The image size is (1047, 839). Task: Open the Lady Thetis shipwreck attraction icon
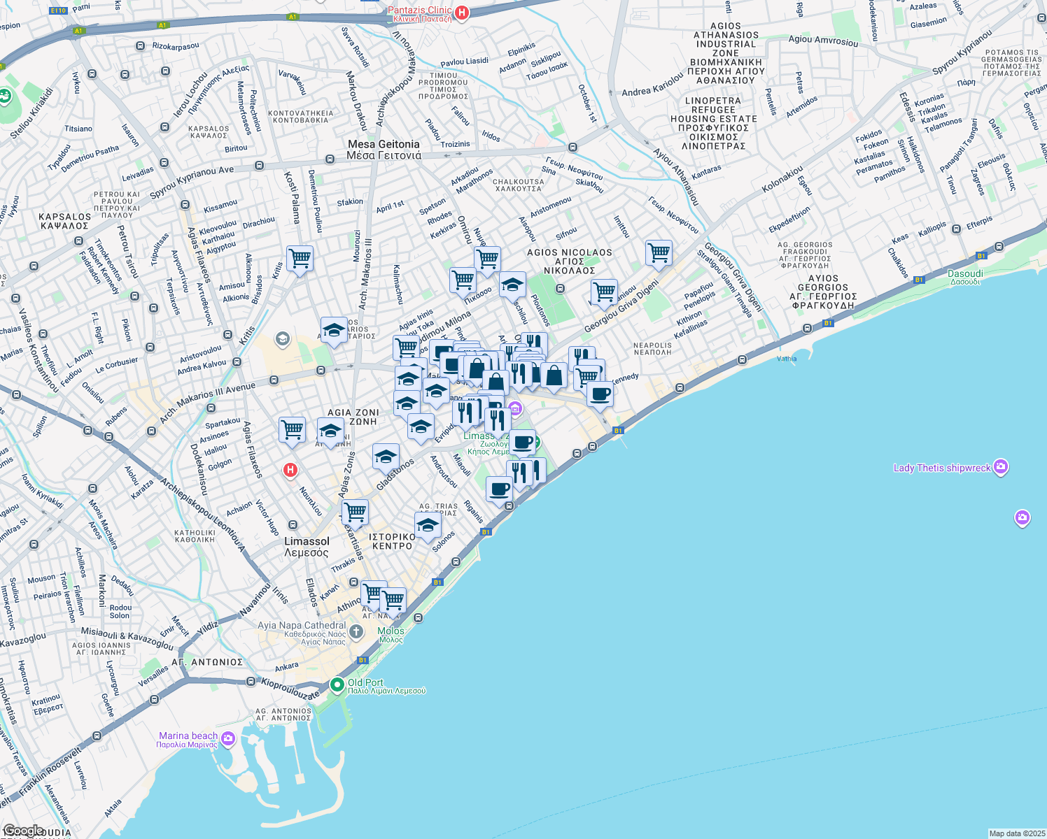(x=1001, y=465)
